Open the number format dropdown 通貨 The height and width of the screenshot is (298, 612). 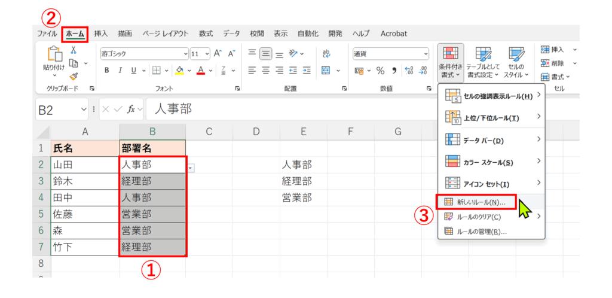coord(390,53)
